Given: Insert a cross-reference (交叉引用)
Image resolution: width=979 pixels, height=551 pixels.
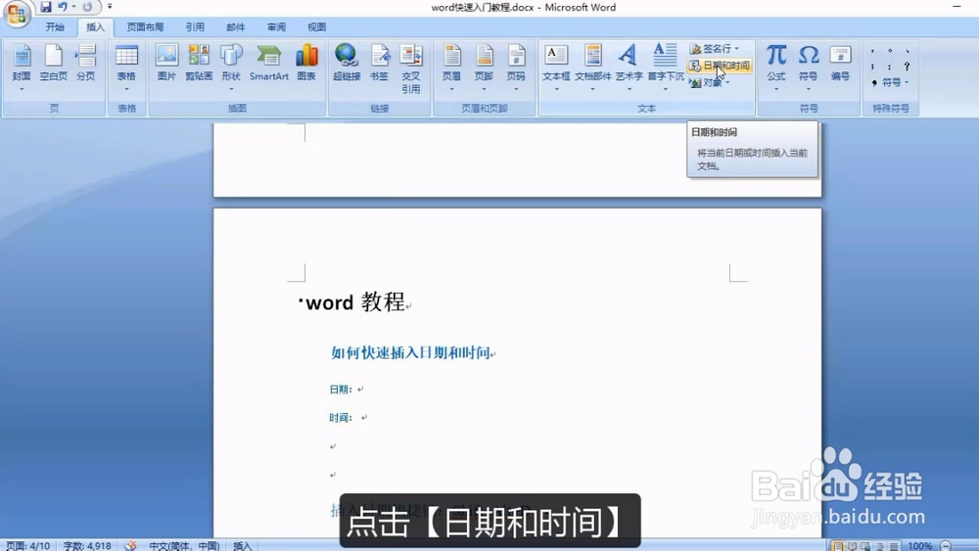Looking at the screenshot, I should click(x=411, y=69).
